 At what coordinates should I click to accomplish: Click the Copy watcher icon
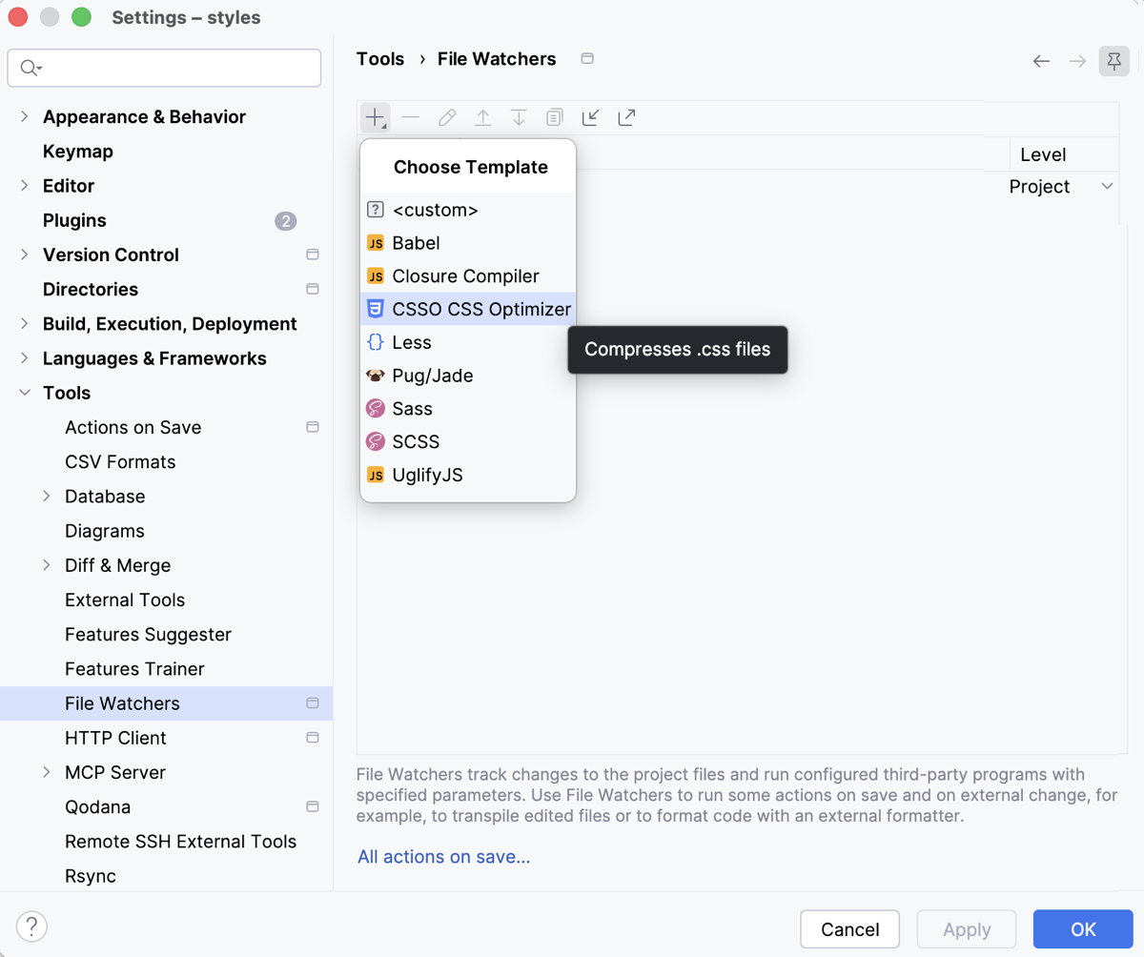(554, 118)
